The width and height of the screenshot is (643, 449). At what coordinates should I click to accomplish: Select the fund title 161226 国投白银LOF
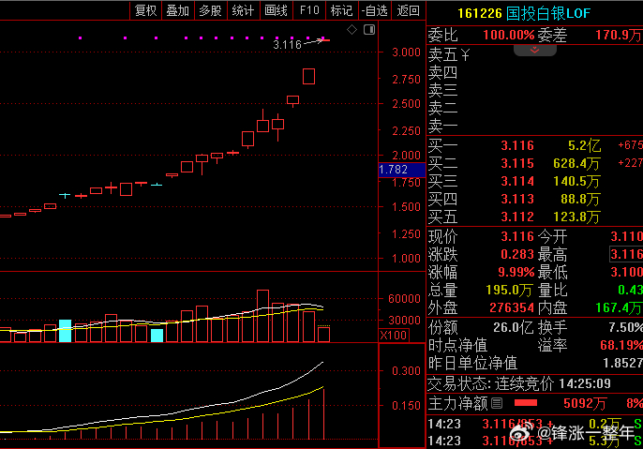(x=524, y=13)
